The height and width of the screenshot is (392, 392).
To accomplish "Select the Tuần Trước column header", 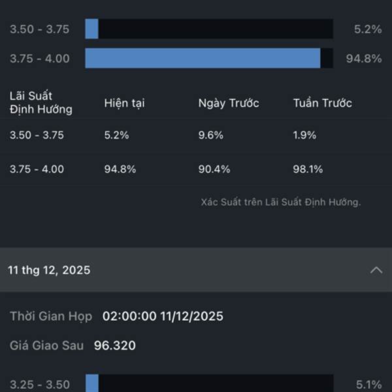I will [x=323, y=103].
